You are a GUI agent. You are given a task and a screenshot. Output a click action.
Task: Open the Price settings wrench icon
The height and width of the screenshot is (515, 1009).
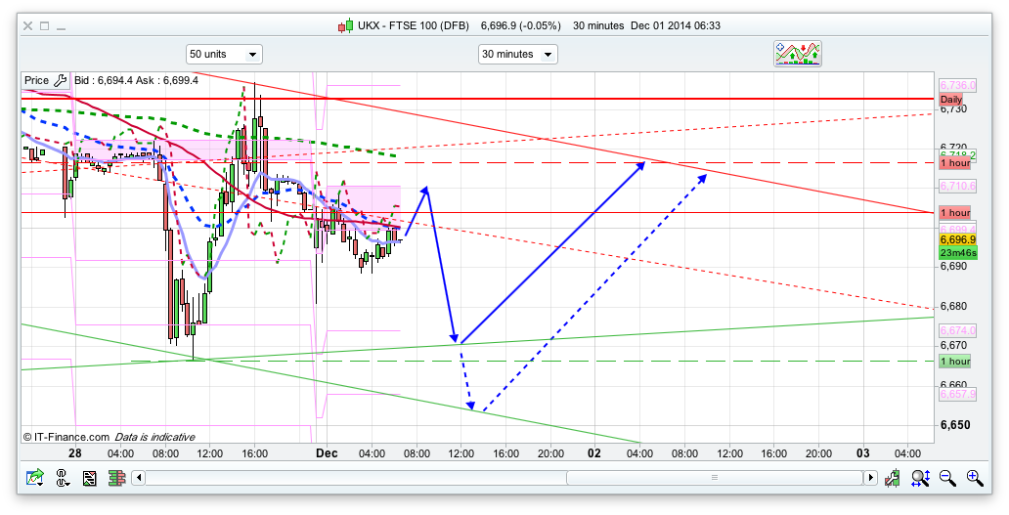[60, 80]
